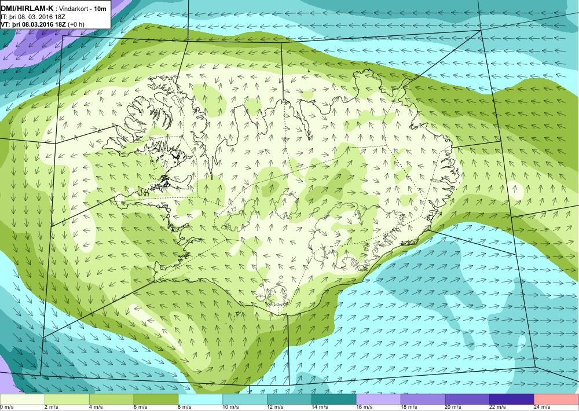Select the "22 m/s" legend label
The width and height of the screenshot is (579, 411).
pyautogui.click(x=498, y=408)
